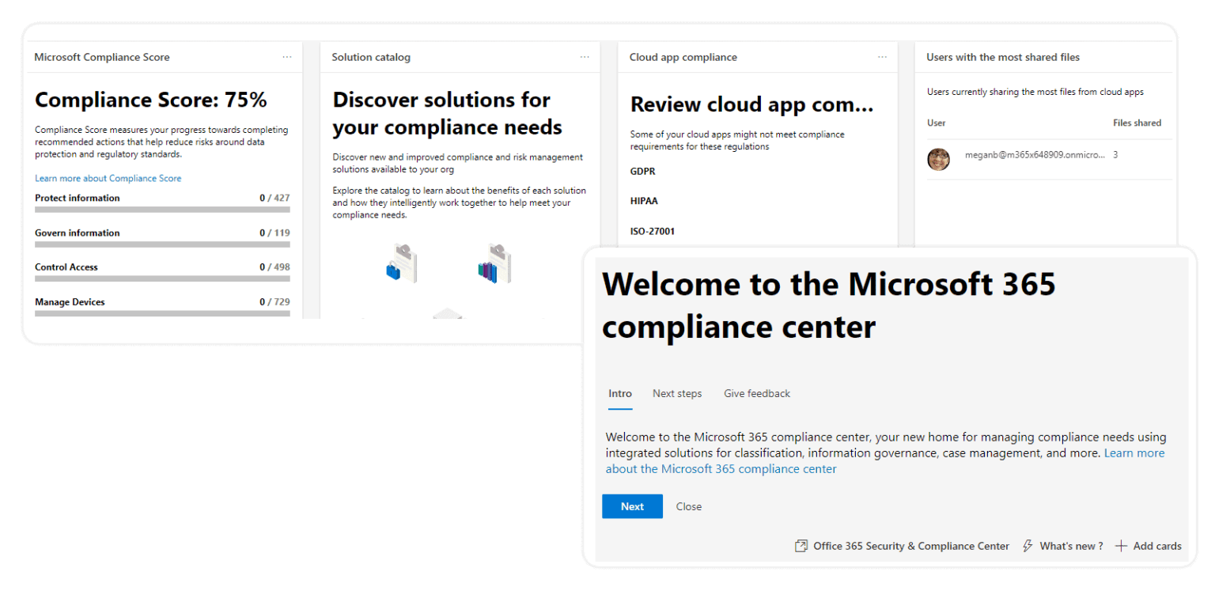The height and width of the screenshot is (602, 1215).
Task: Click the Files shared column header
Action: 1137,123
